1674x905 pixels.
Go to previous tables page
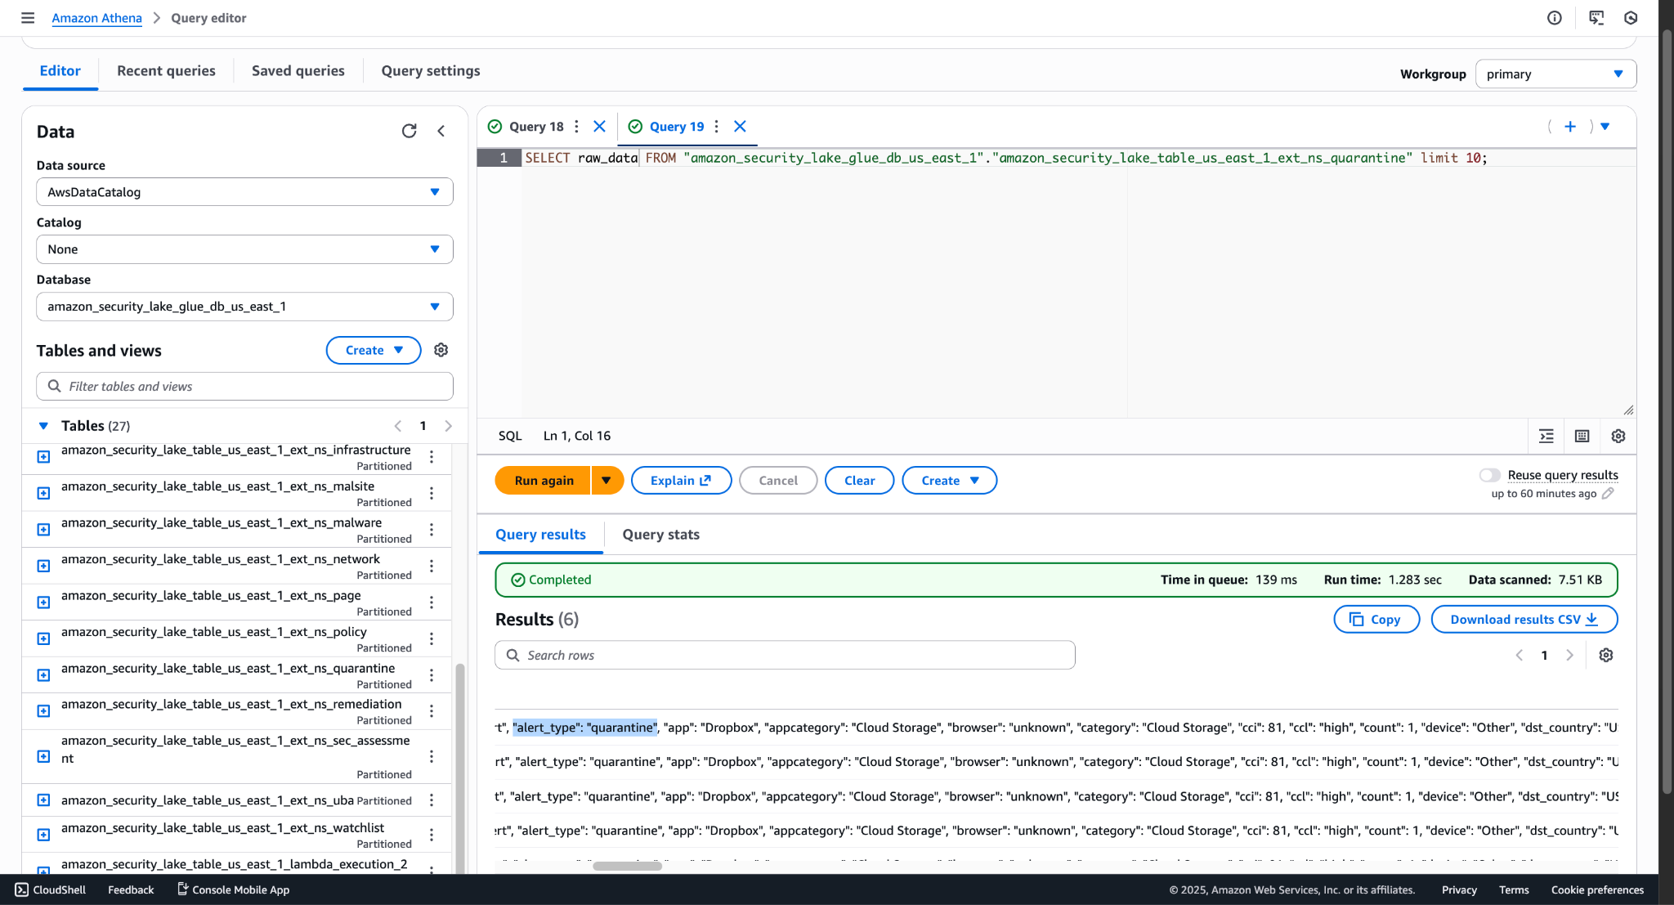[398, 425]
